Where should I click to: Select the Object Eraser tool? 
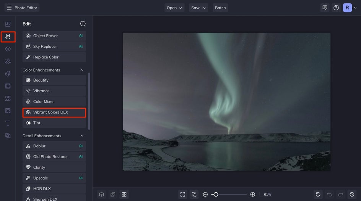(x=54, y=36)
